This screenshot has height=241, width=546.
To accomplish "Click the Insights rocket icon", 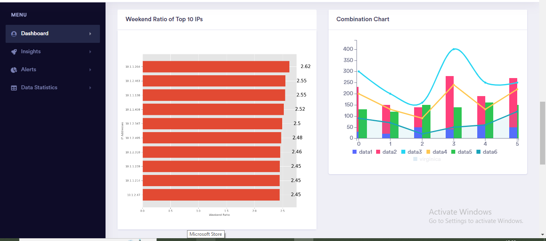I will [14, 52].
